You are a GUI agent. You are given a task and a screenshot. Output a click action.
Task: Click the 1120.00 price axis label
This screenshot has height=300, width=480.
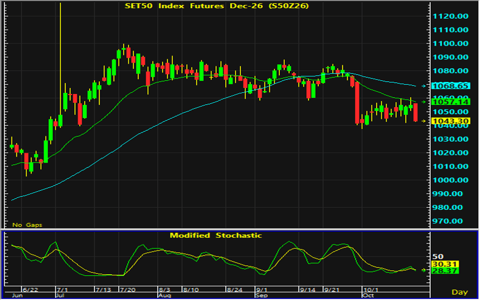pyautogui.click(x=450, y=16)
